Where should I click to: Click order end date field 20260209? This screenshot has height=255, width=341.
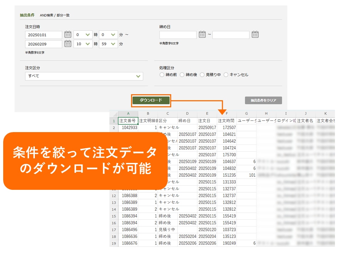tap(44, 44)
